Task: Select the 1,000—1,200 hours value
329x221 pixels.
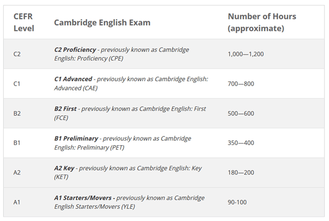Action: (246, 54)
